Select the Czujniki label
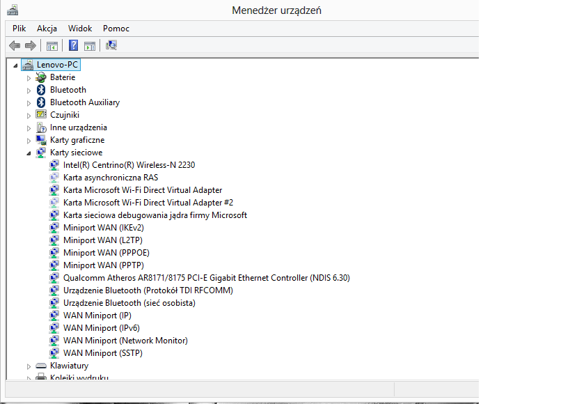570x404 pixels. pos(65,115)
